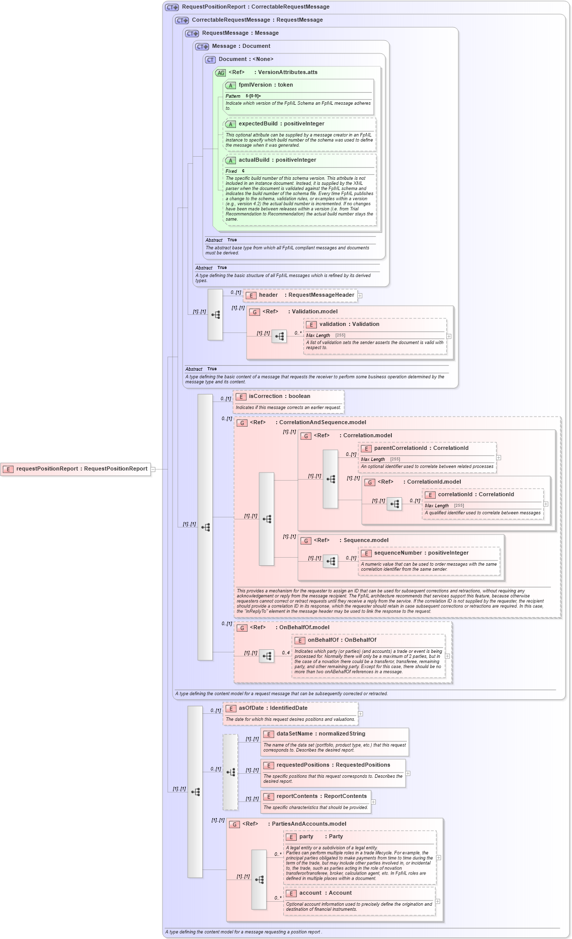Viewport: 572px width, 939px height.
Task: Click the A attribute badge of expectedBuild
Action: (x=230, y=124)
